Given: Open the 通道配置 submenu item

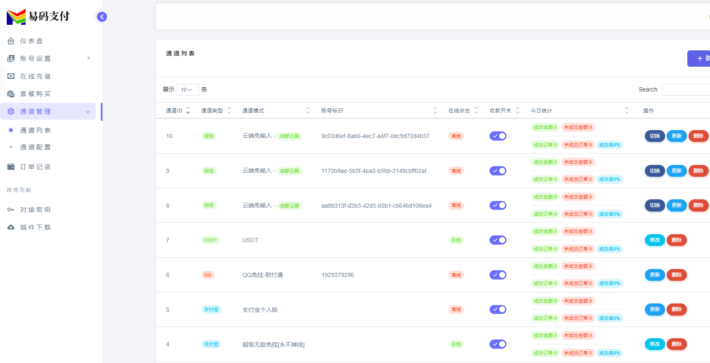Looking at the screenshot, I should click(x=35, y=147).
